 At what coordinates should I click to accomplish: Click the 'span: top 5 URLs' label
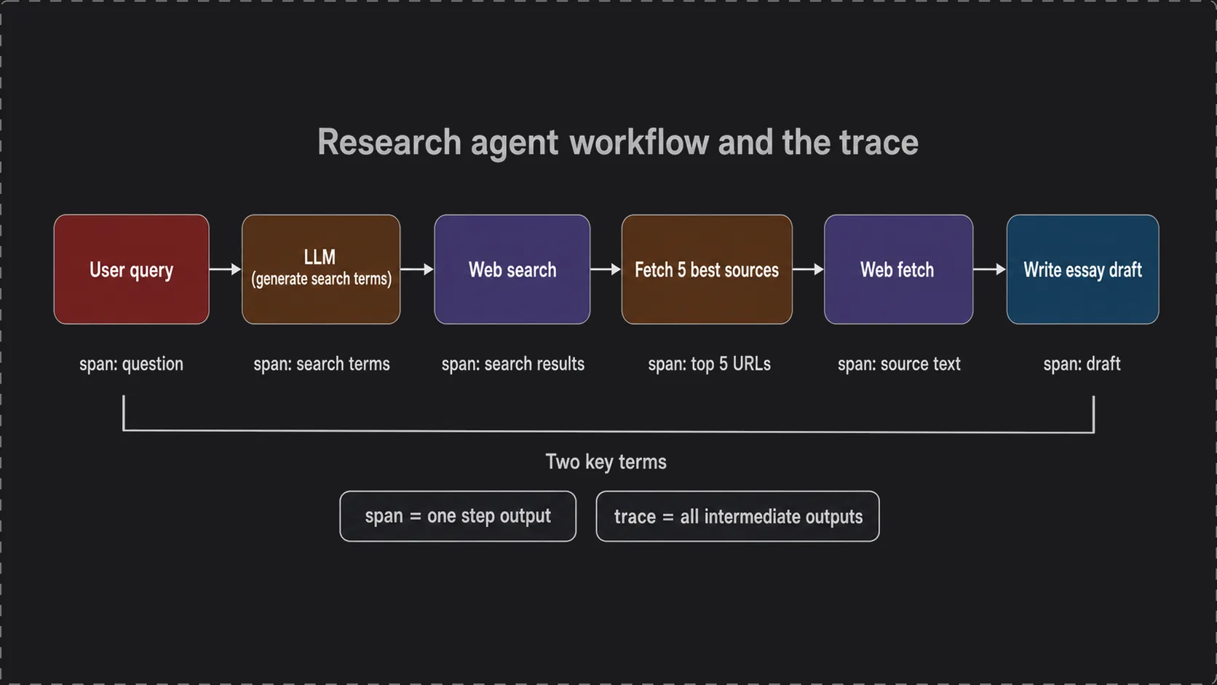point(710,364)
